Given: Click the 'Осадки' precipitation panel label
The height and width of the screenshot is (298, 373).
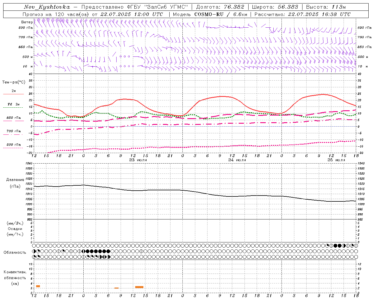Looking at the screenshot, I should click(15, 229).
